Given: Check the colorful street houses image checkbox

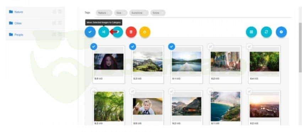Looking at the screenshot, I should pyautogui.click(x=211, y=46).
